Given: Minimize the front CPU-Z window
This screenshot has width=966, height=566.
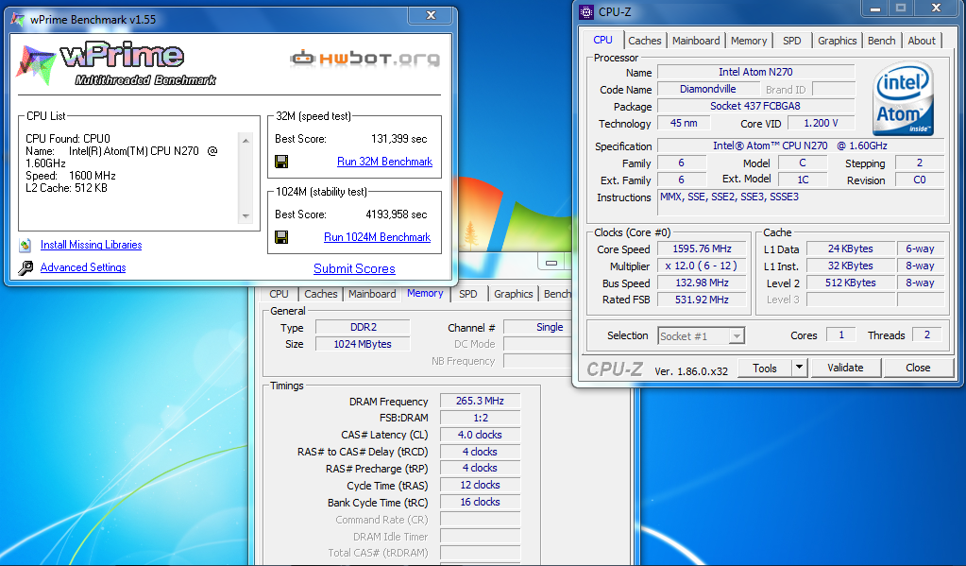Looking at the screenshot, I should coord(874,8).
